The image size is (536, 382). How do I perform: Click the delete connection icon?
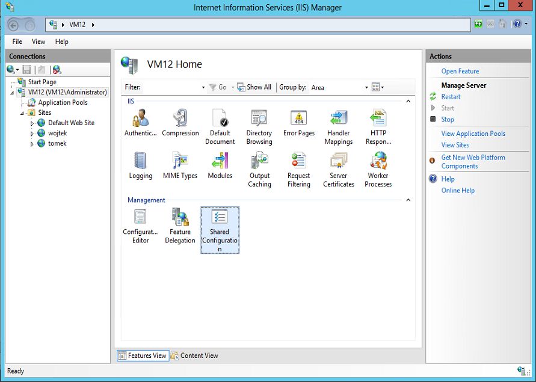(x=57, y=70)
